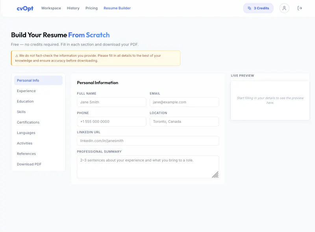The height and width of the screenshot is (232, 315).
Task: Click the 'Free — no credits required' subtitle
Action: click(75, 45)
